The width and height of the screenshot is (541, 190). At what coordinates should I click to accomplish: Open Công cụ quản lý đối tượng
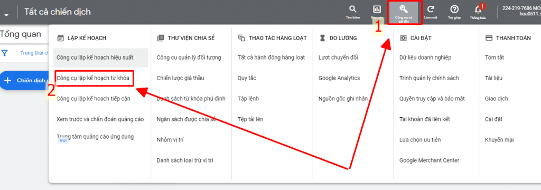[189, 58]
